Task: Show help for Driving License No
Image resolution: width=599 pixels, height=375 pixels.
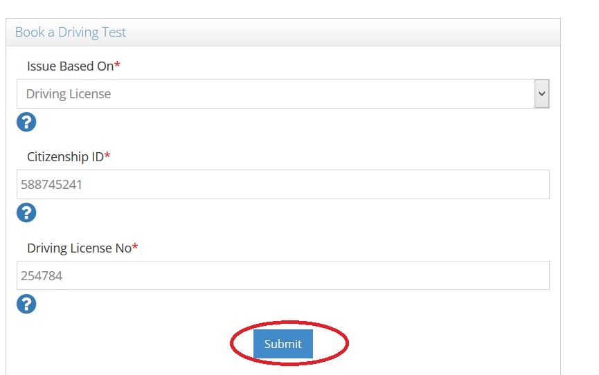Action: [26, 304]
